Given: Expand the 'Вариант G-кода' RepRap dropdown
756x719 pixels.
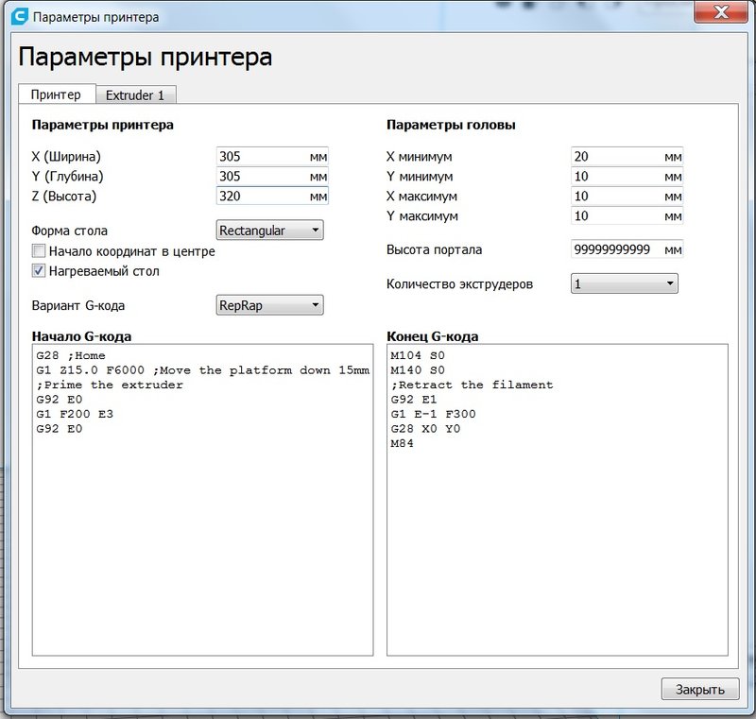Looking at the screenshot, I should coord(269,305).
